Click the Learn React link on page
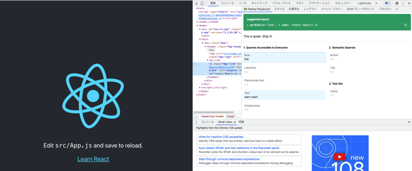Screen dimensions: 412x171 tap(93, 159)
